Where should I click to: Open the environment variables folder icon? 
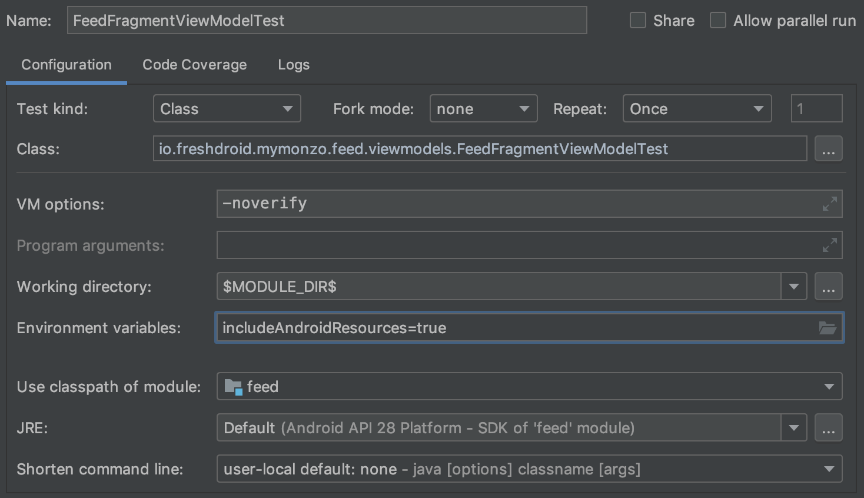click(x=828, y=328)
